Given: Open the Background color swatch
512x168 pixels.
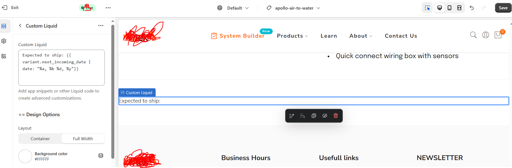Looking at the screenshot, I should click(x=25, y=156).
